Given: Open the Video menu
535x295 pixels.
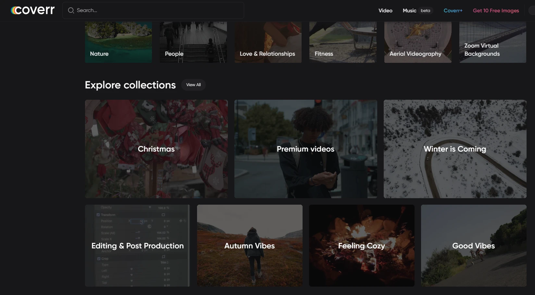Looking at the screenshot, I should (x=385, y=10).
